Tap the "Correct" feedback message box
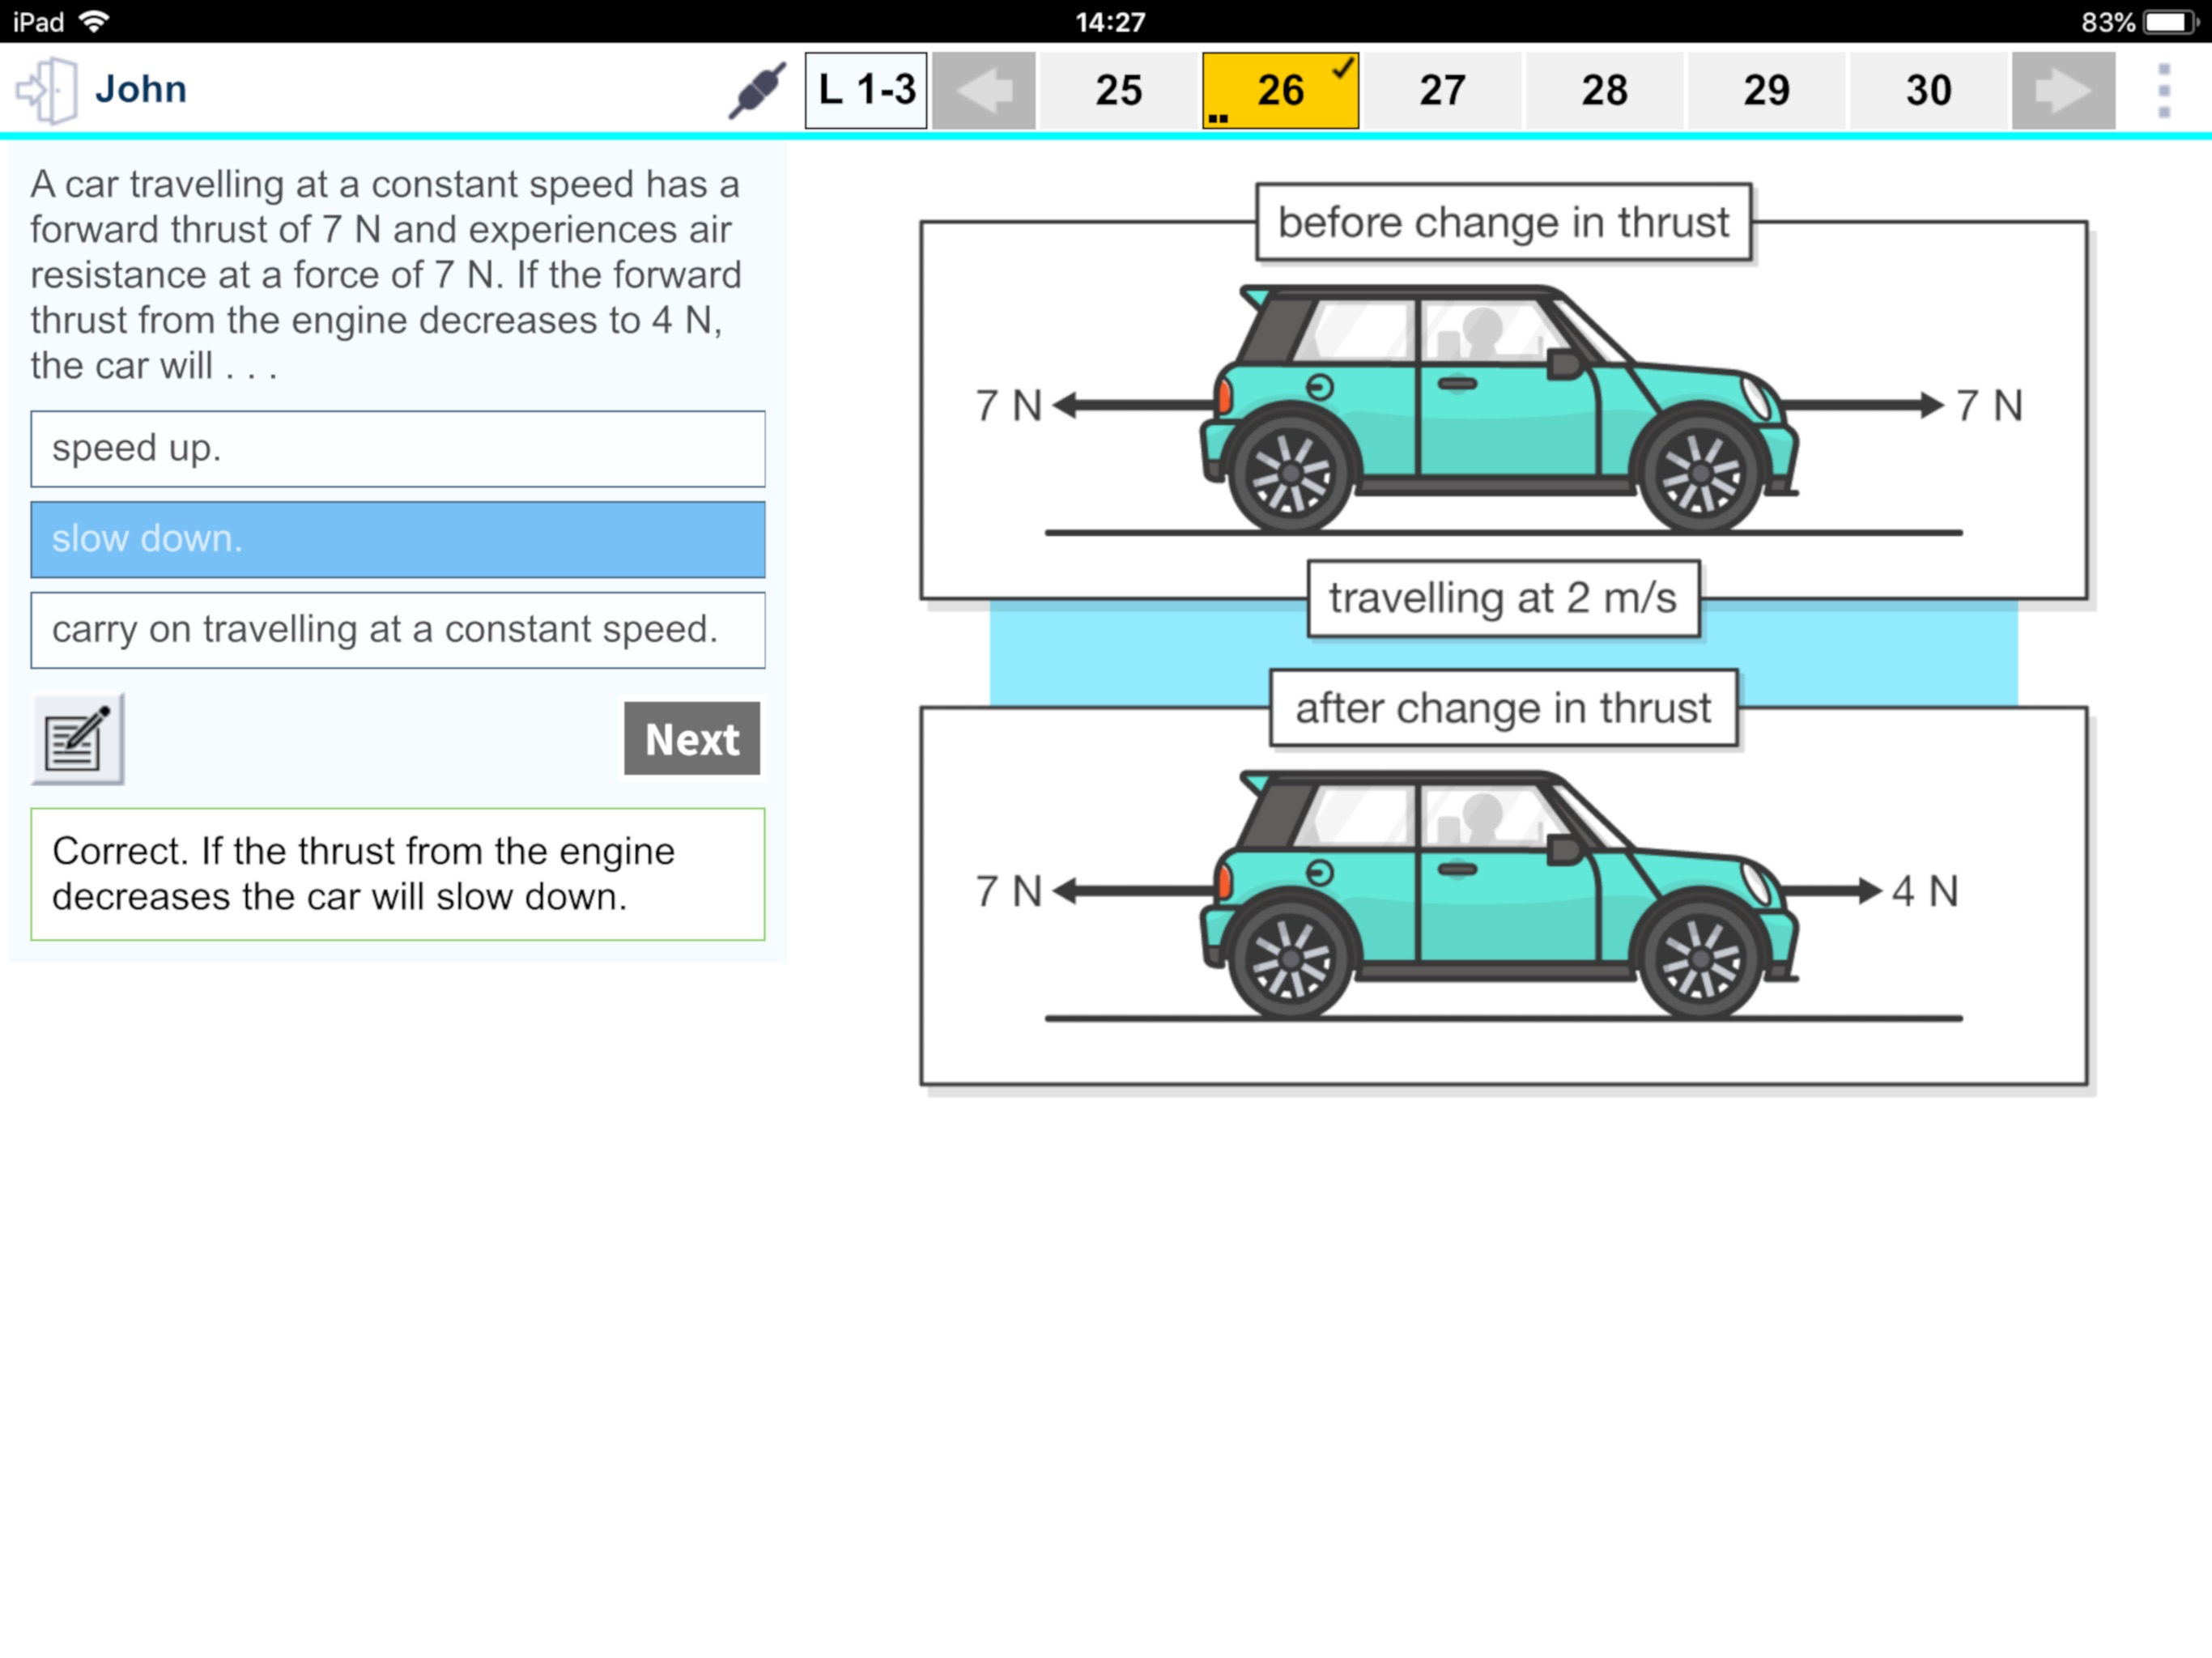Viewport: 2212px width, 1658px height. 398,874
